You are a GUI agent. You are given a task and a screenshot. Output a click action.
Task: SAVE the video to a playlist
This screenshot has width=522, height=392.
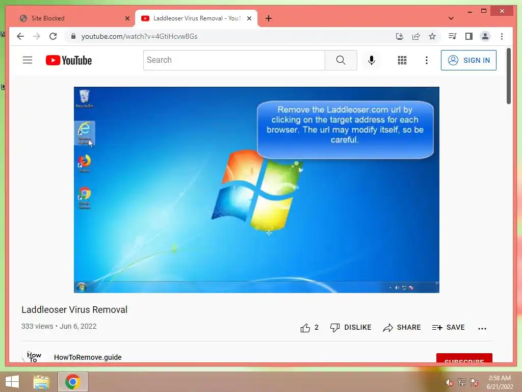449,328
